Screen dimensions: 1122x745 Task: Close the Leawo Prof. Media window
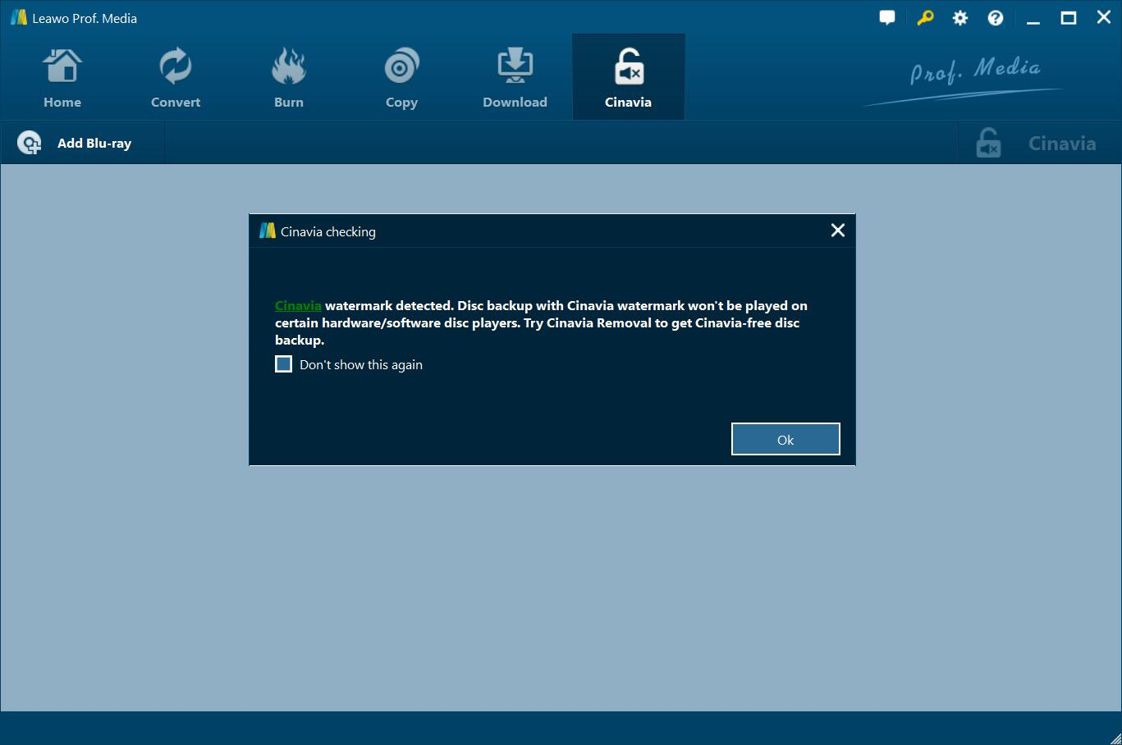click(x=1104, y=17)
